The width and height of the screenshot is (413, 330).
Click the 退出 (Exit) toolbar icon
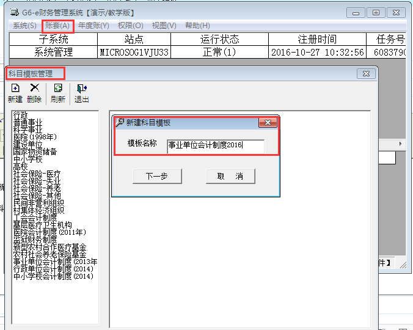[81, 93]
